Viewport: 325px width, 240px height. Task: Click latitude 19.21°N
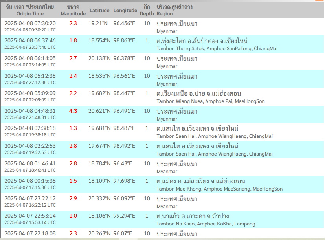[98, 23]
